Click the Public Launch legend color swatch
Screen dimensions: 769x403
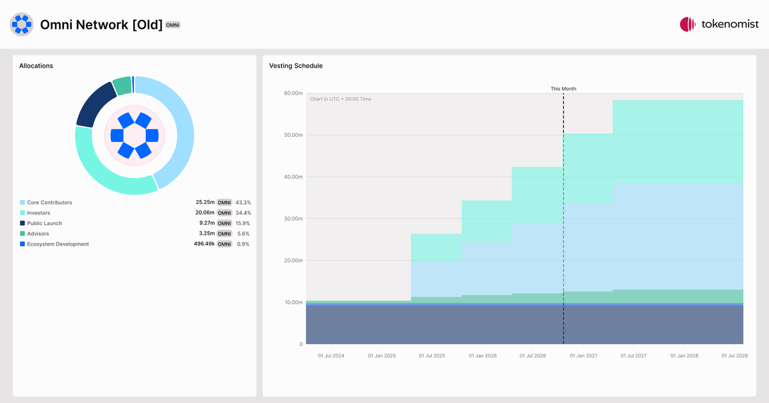coord(22,223)
